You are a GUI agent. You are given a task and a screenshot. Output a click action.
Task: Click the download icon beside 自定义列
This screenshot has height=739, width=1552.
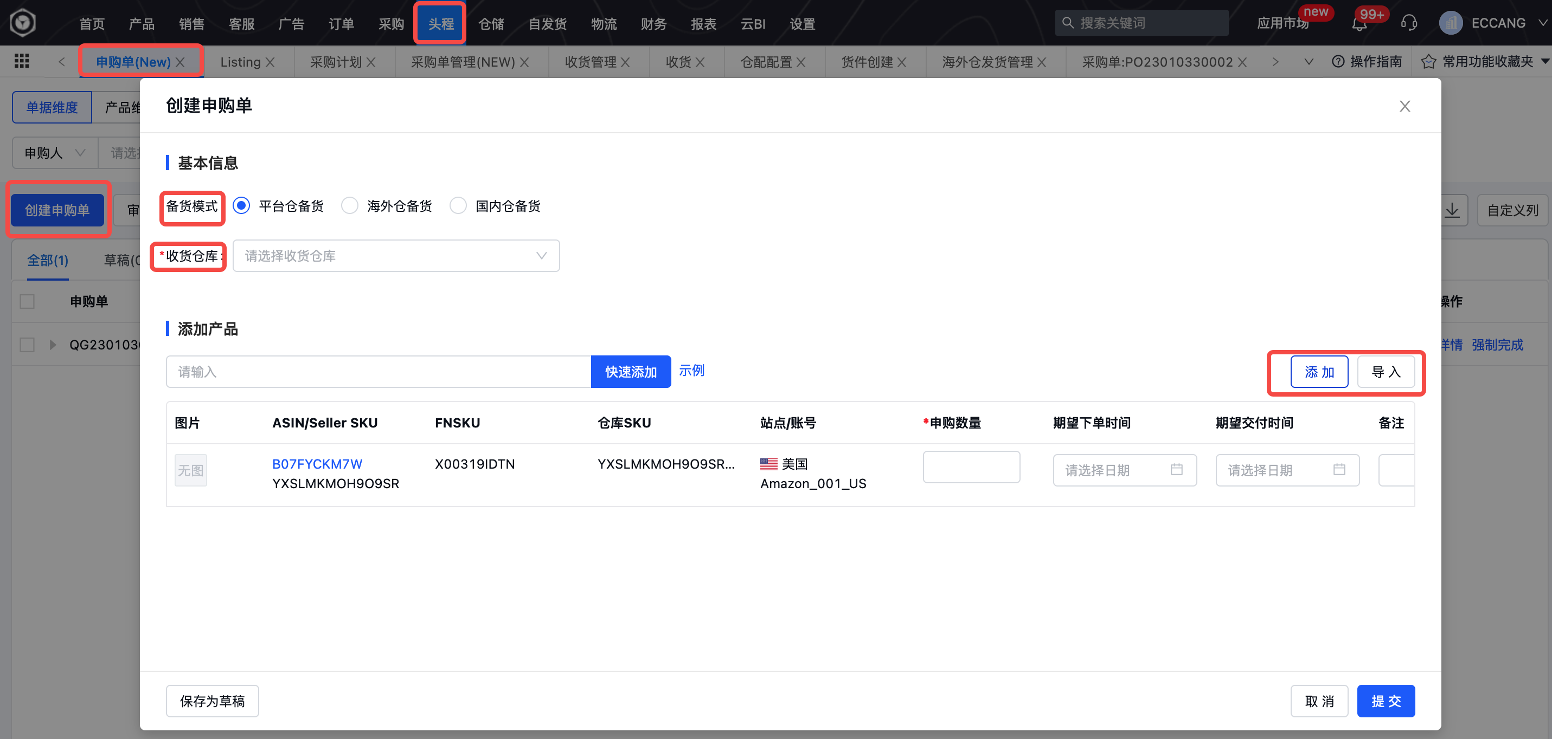click(x=1453, y=210)
